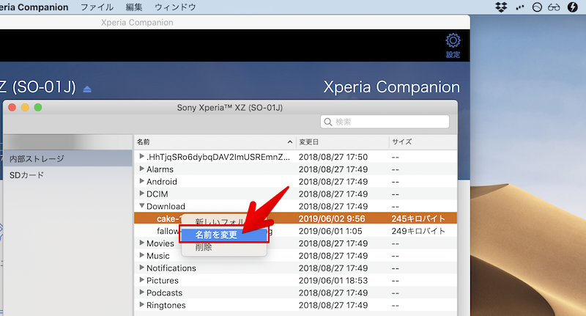
Task: Click the lightning bolt menu bar icon
Action: tap(573, 7)
